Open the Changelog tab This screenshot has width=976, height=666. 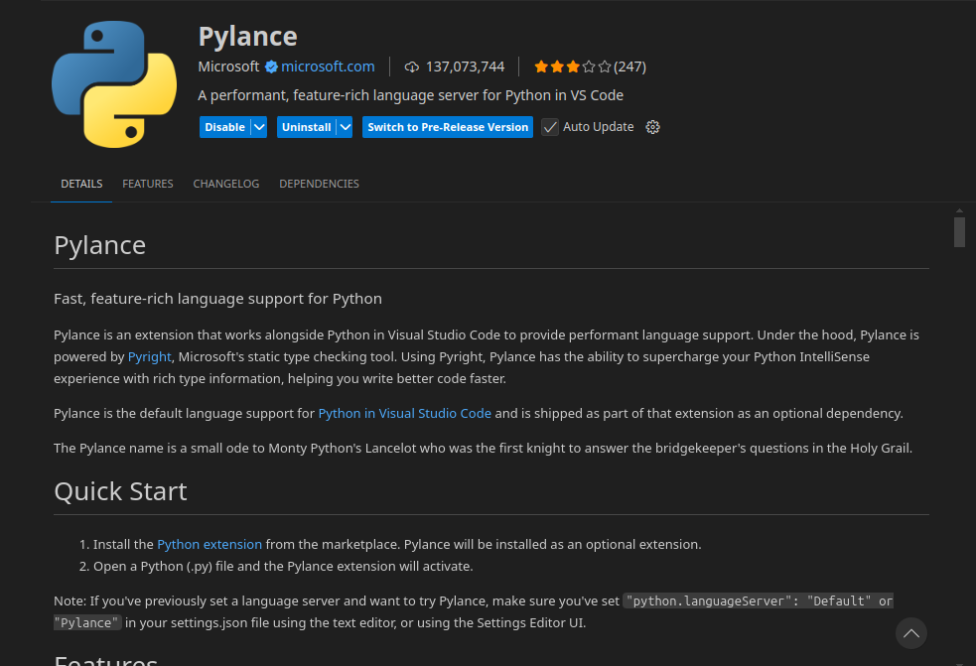tap(226, 184)
